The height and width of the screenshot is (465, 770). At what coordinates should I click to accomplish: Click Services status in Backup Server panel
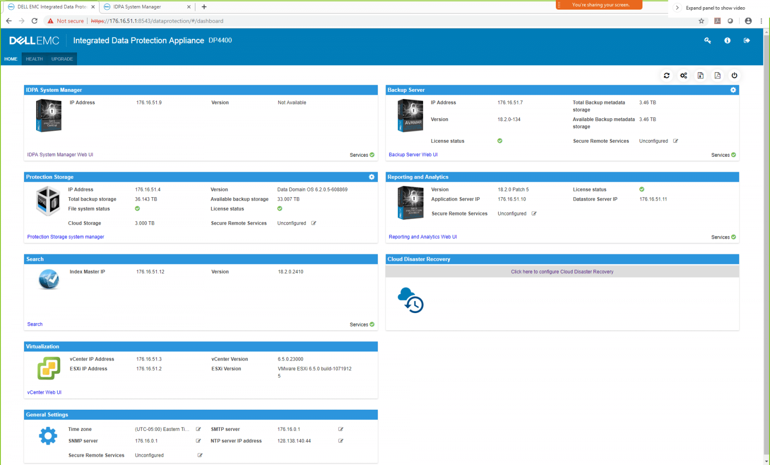coord(723,155)
